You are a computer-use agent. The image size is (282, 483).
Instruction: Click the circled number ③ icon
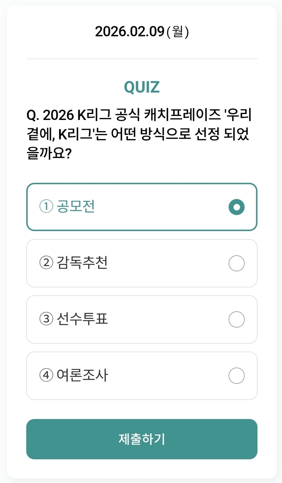point(46,319)
